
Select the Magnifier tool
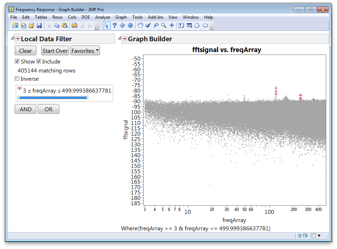point(163,25)
